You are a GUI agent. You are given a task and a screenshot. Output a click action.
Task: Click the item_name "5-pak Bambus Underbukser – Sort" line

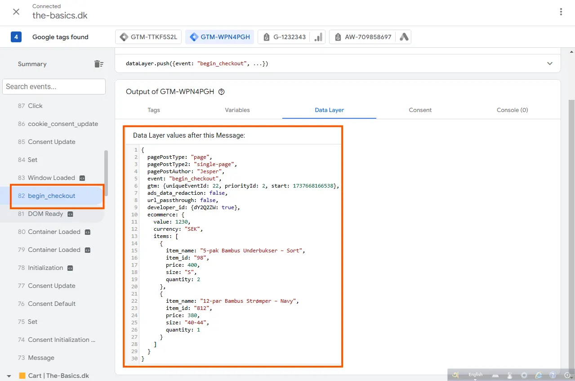(x=236, y=251)
